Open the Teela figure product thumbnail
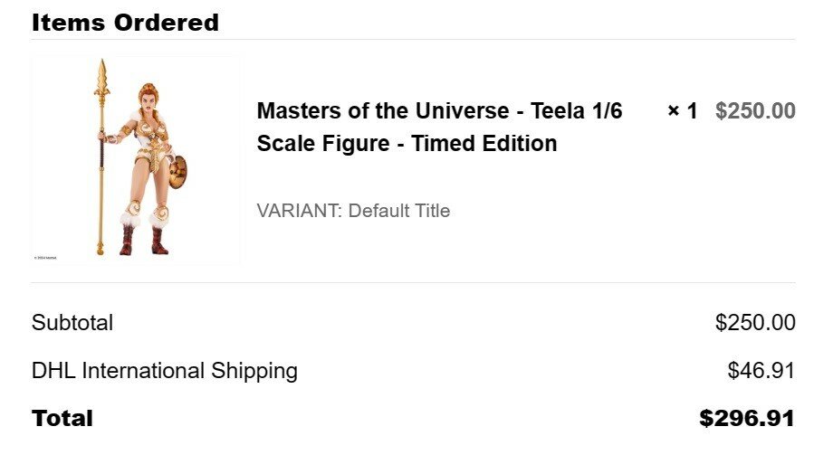 (x=136, y=160)
